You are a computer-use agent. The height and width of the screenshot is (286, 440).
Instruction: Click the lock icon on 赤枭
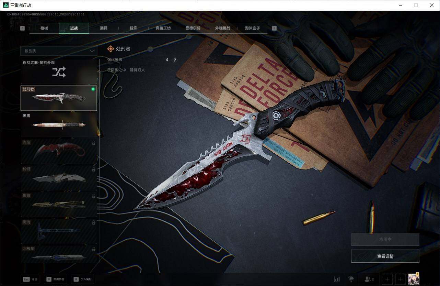coord(94,143)
